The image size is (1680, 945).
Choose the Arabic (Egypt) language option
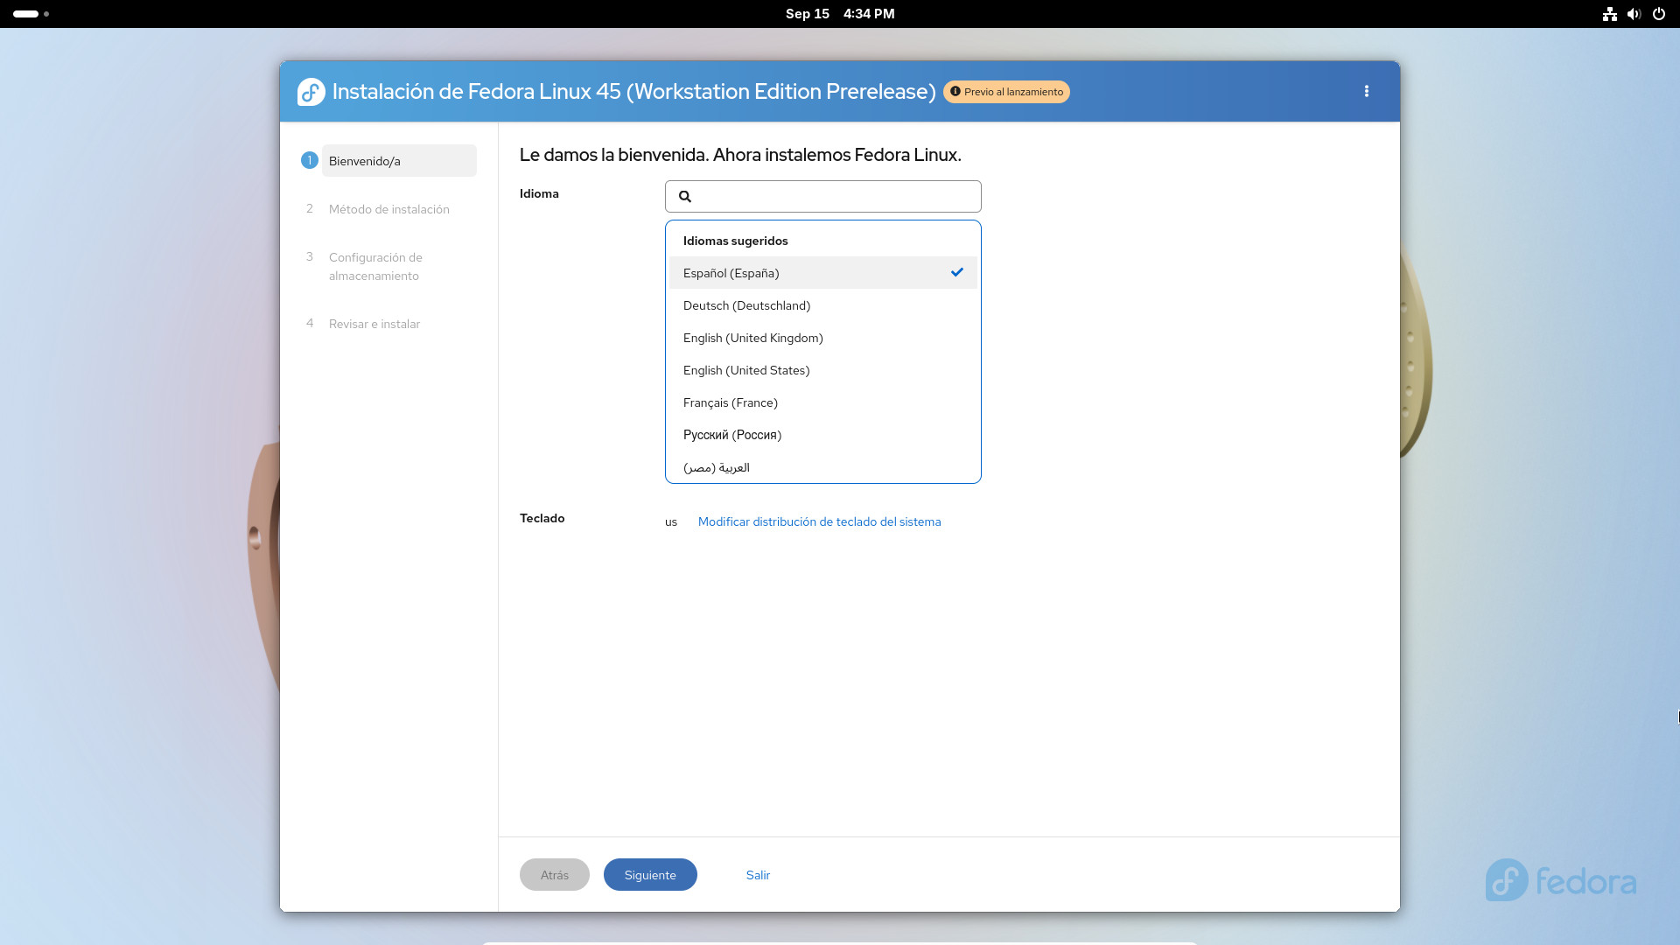[x=823, y=467]
